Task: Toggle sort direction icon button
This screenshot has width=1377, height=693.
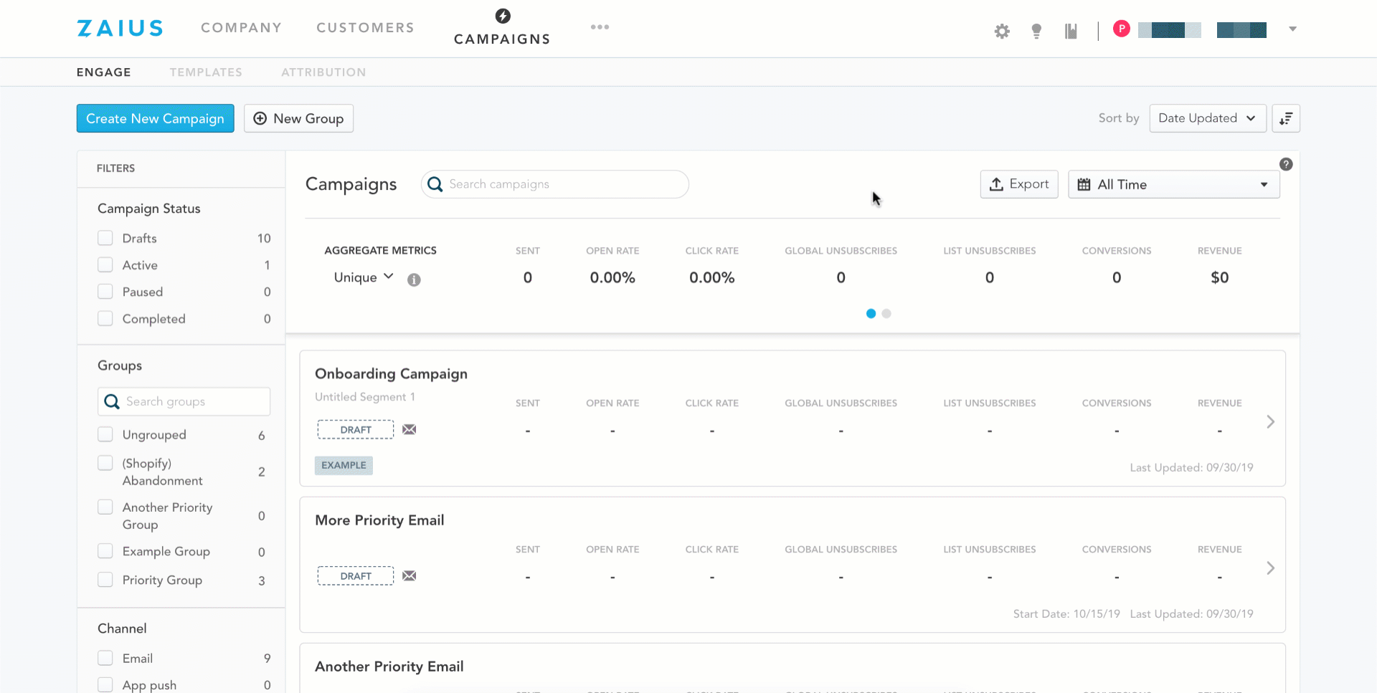Action: coord(1286,118)
